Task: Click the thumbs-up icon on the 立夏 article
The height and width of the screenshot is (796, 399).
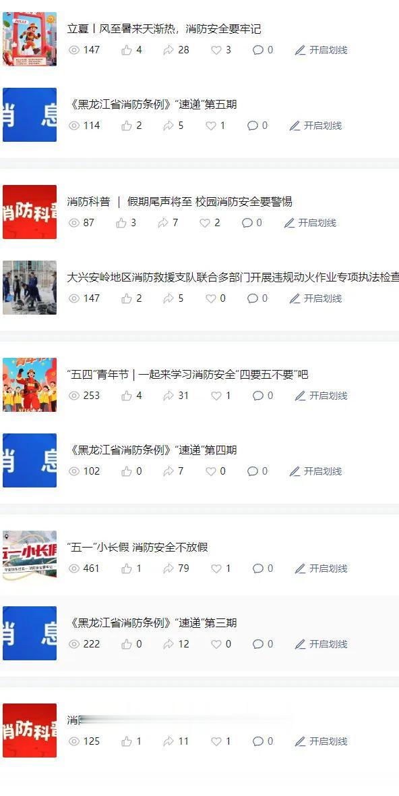Action: (x=127, y=50)
